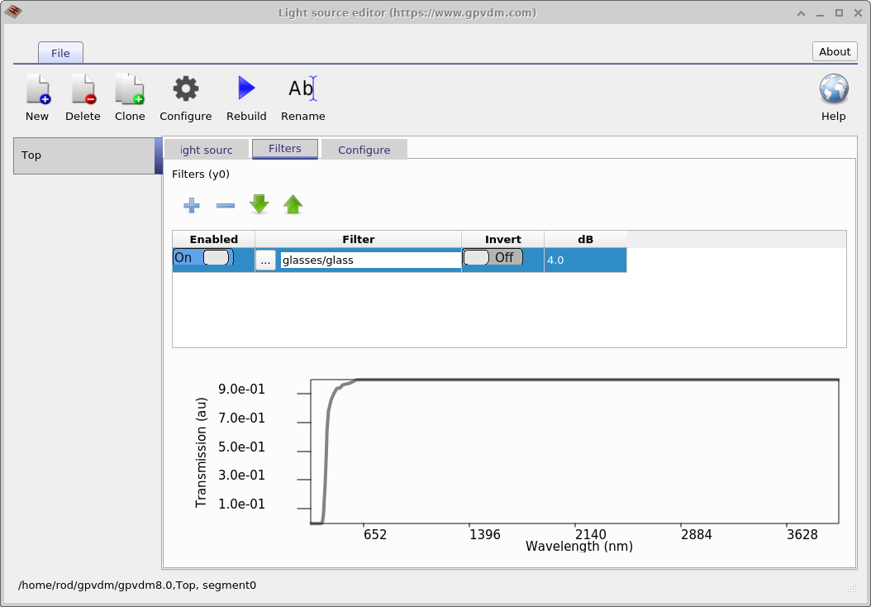Delete the current light source
Image resolution: width=871 pixels, height=607 pixels.
(83, 95)
